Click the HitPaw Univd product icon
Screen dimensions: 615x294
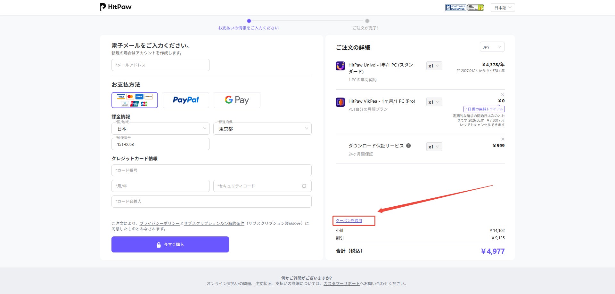[340, 66]
